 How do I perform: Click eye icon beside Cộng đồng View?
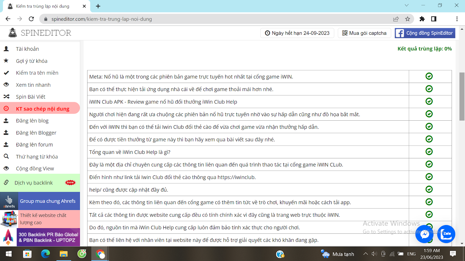6,168
